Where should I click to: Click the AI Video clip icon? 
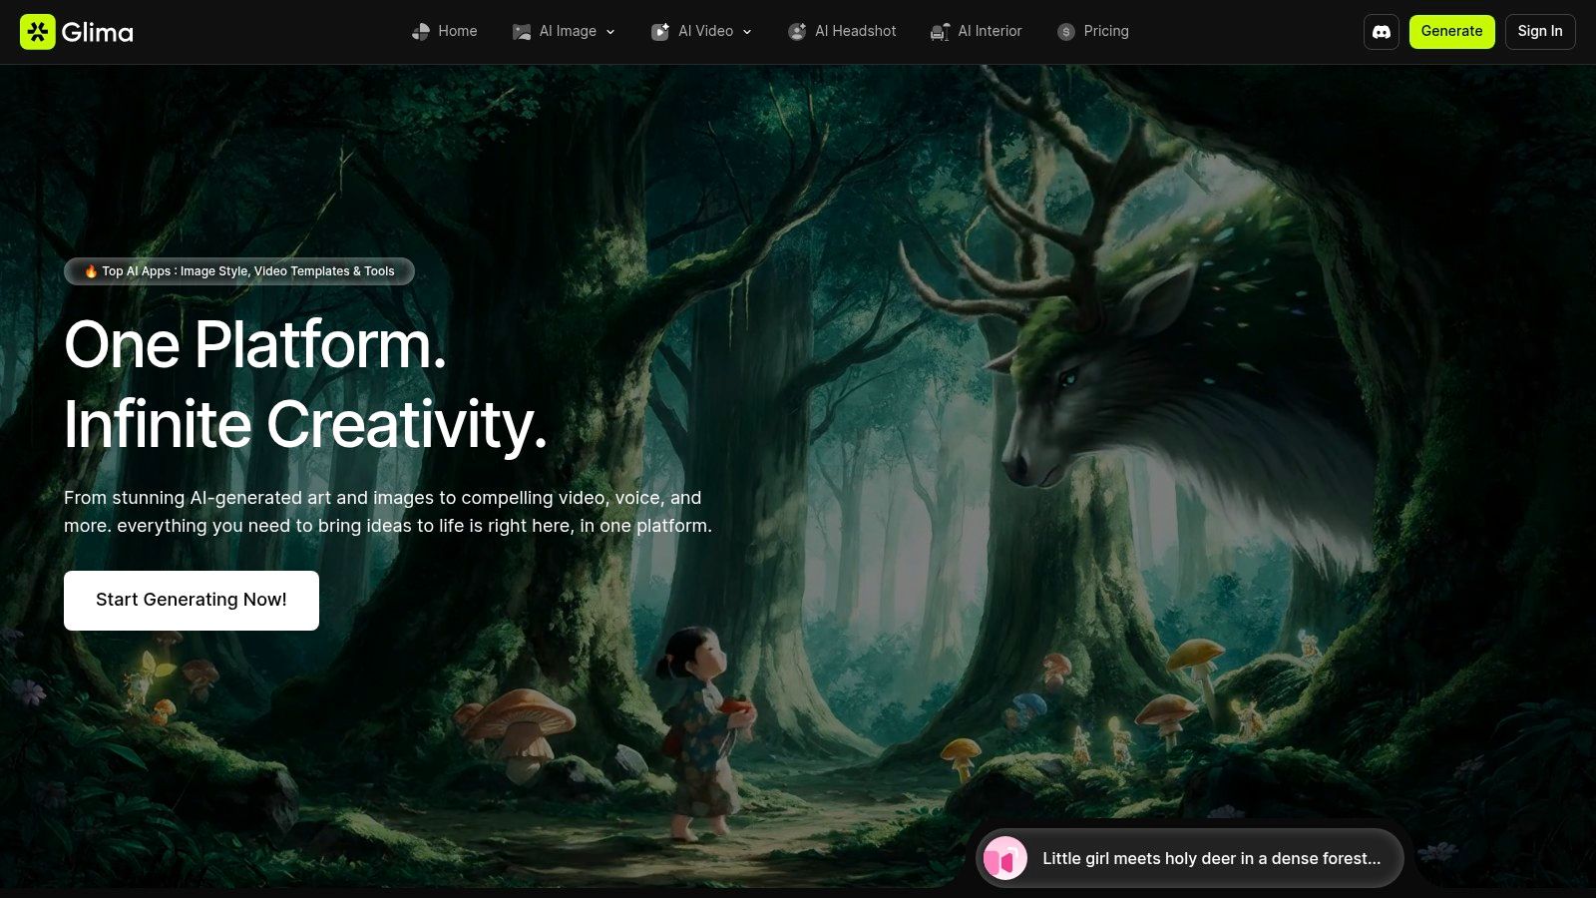(660, 32)
